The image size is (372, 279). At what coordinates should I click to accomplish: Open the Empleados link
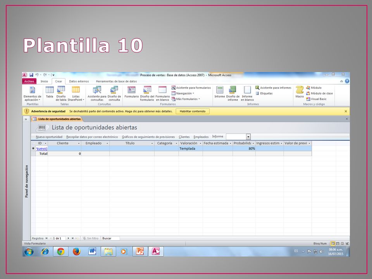201,137
